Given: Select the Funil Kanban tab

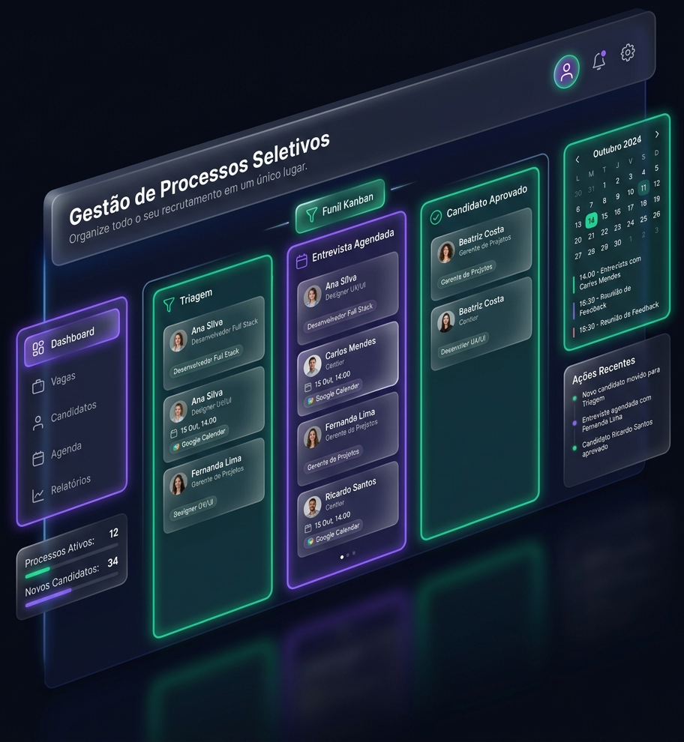Looking at the screenshot, I should tap(340, 206).
